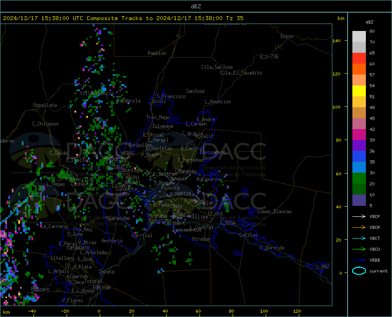Click the -40 tick on bottom axis
Image resolution: width=392 pixels, height=317 pixels.
32,311
